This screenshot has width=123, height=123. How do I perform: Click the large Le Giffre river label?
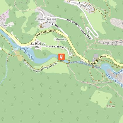23,49
